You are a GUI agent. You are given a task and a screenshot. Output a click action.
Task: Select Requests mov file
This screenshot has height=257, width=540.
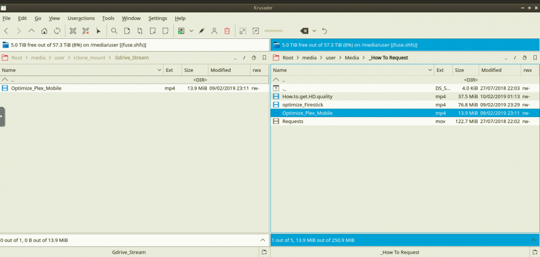pyautogui.click(x=405, y=121)
